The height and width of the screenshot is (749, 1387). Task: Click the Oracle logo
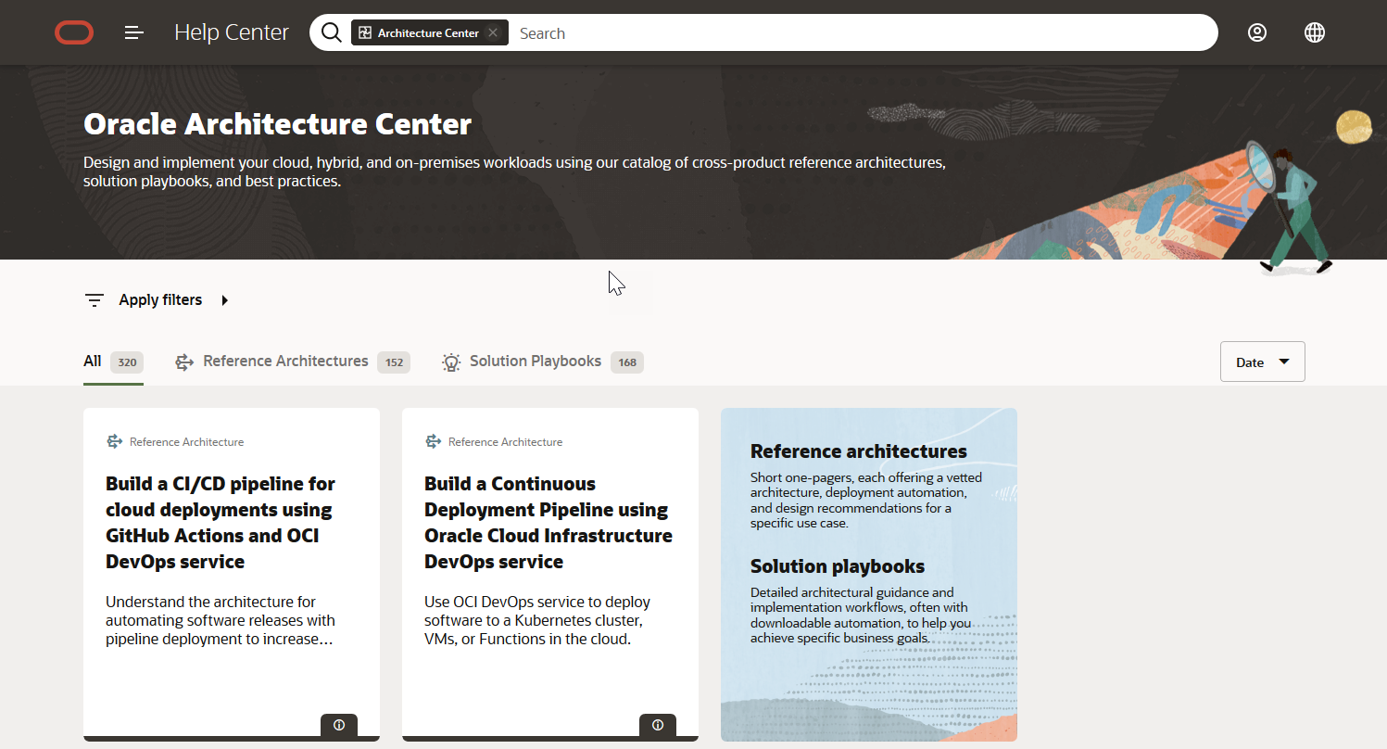point(73,32)
